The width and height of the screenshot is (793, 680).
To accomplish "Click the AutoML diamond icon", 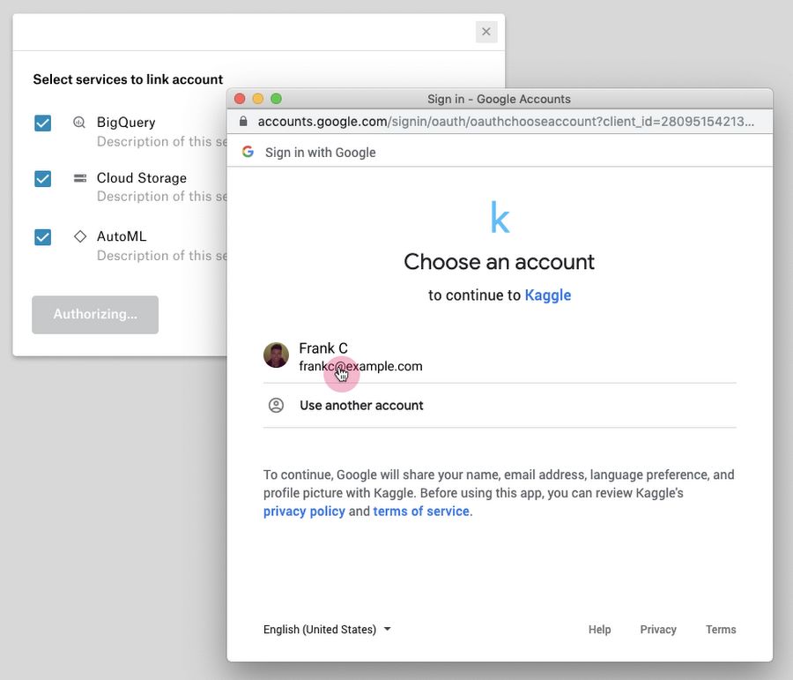I will pos(80,236).
